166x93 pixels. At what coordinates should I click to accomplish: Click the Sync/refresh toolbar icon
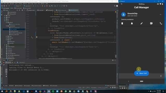(x=6, y=6)
